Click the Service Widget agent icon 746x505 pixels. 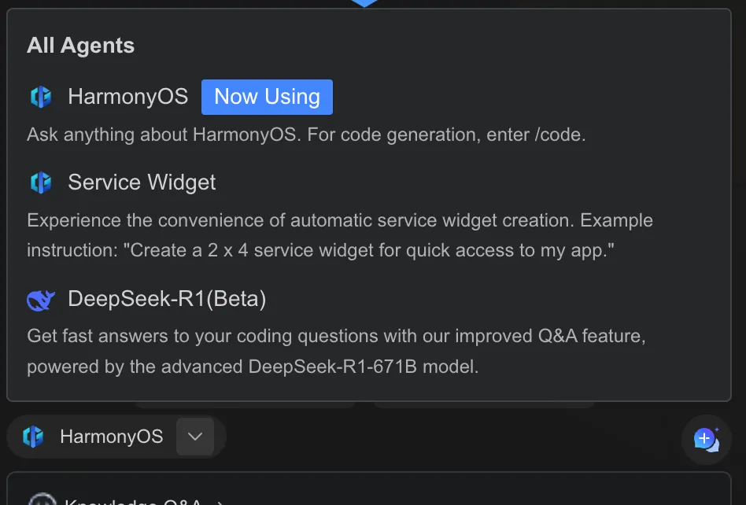[x=40, y=182]
